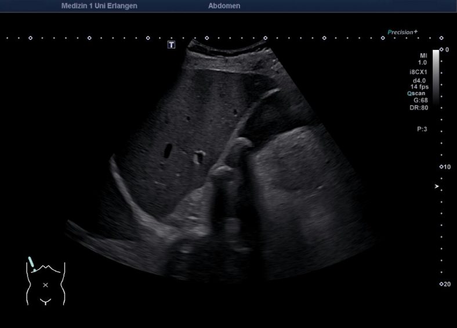Screen dimensions: 457x328
Task: Select the i8CX1 transducer label
Action: click(418, 72)
